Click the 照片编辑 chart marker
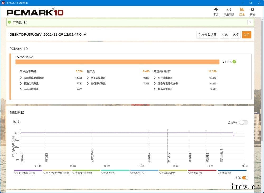This screenshot has width=264, height=193. coord(190,158)
